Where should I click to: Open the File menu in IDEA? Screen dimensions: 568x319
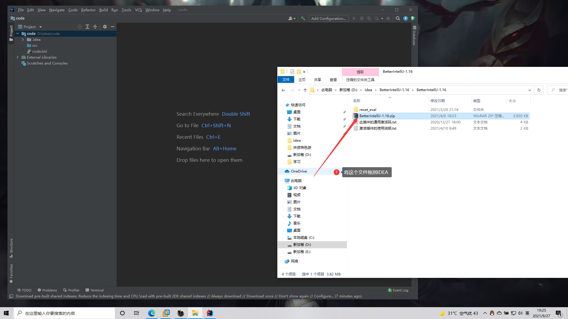pyautogui.click(x=21, y=10)
